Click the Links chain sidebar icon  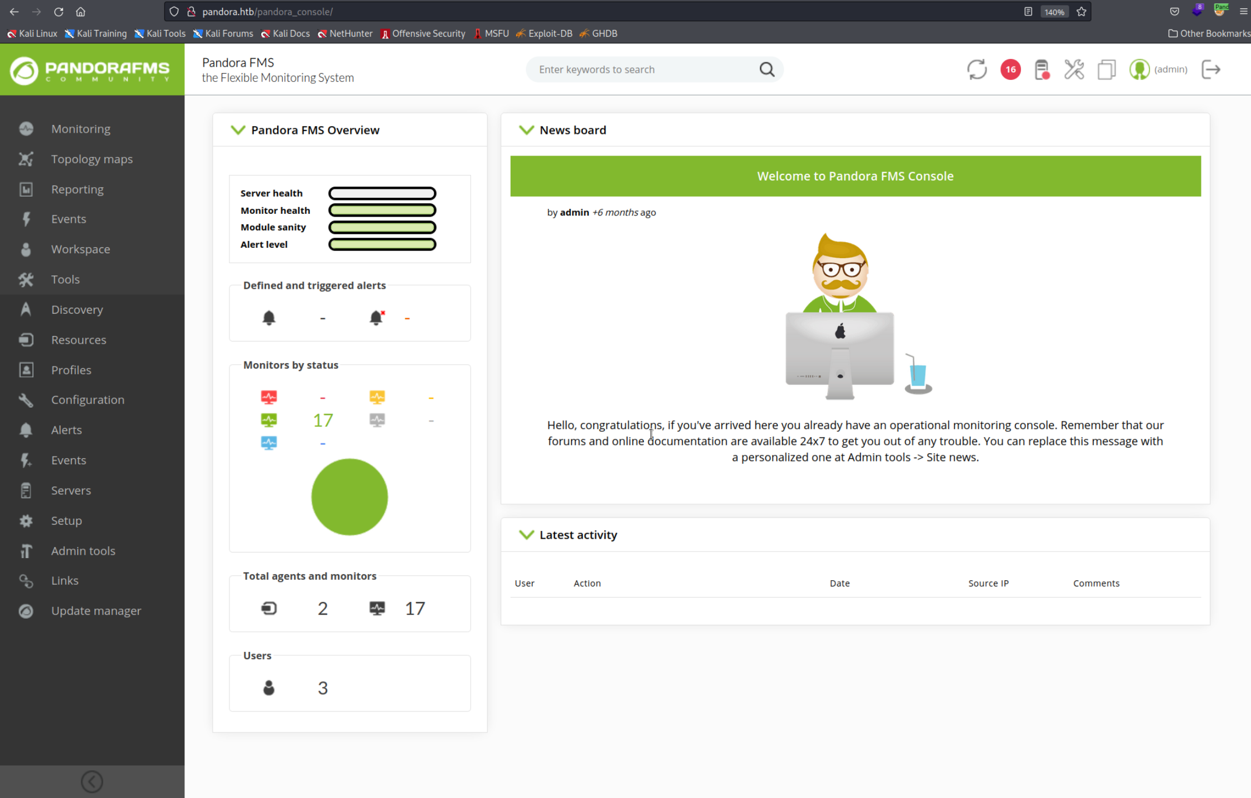click(26, 581)
